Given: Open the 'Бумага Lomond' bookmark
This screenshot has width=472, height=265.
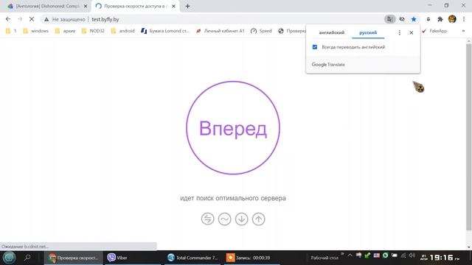Looking at the screenshot, I should tap(165, 31).
